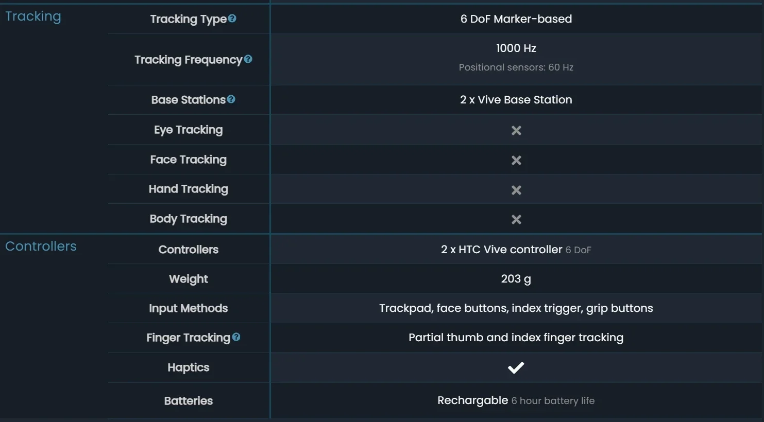Click the Eye Tracking X mark
764x422 pixels.
(516, 131)
